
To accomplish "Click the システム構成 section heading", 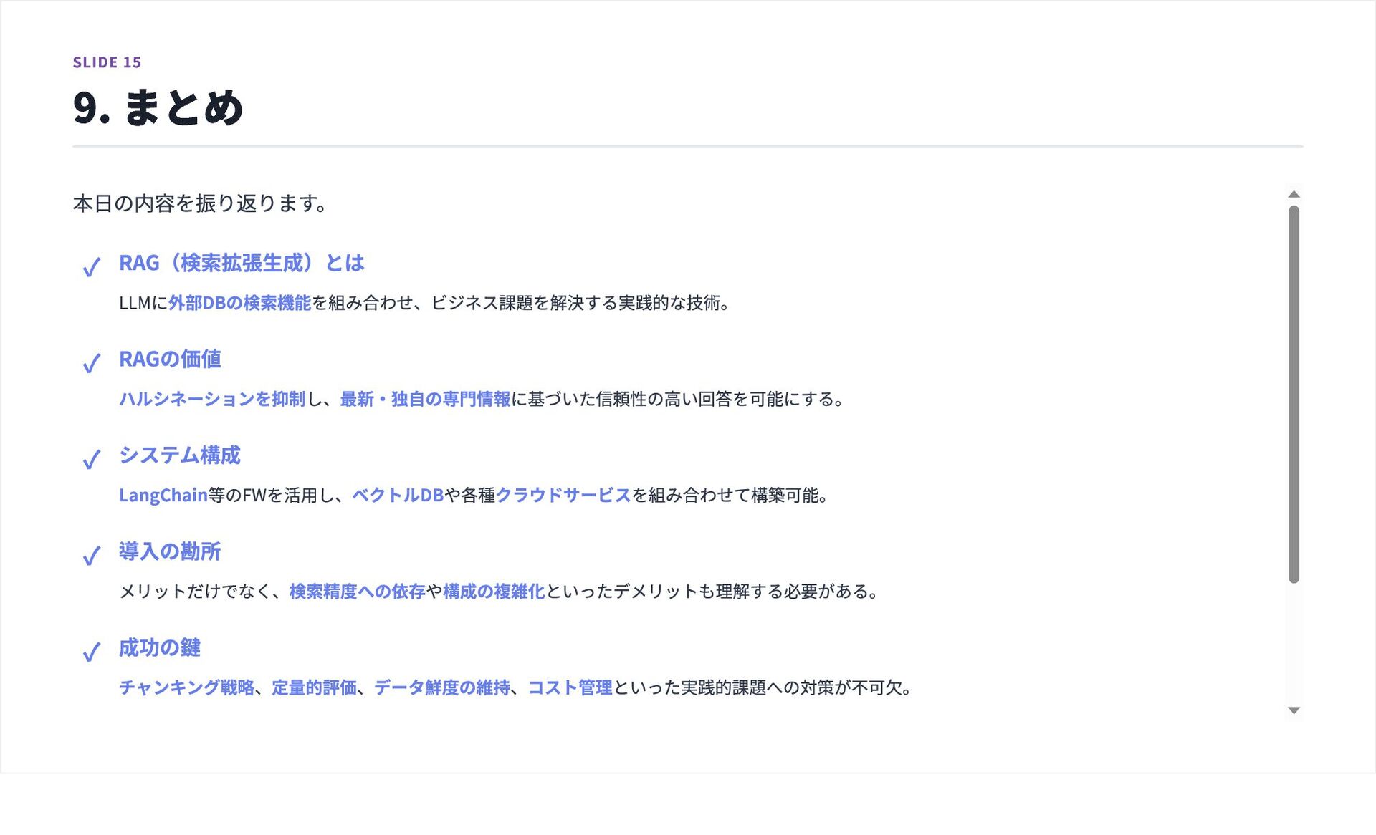I will (179, 455).
